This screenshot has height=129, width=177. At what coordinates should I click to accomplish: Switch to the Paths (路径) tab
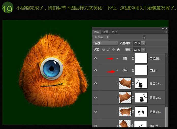tap(115, 32)
